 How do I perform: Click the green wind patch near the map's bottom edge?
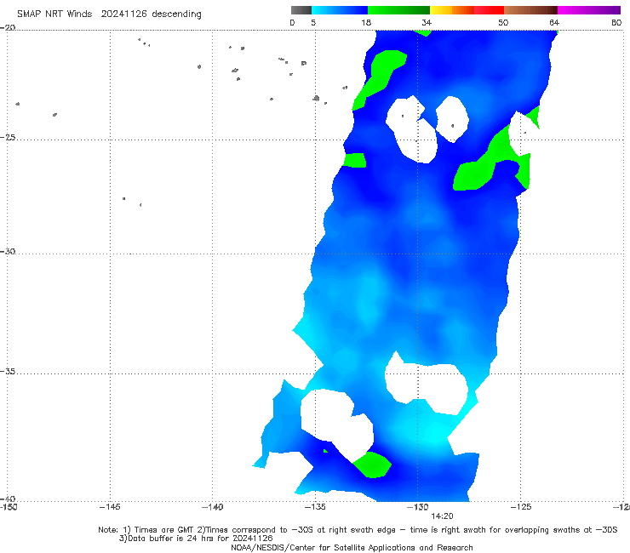(372, 465)
